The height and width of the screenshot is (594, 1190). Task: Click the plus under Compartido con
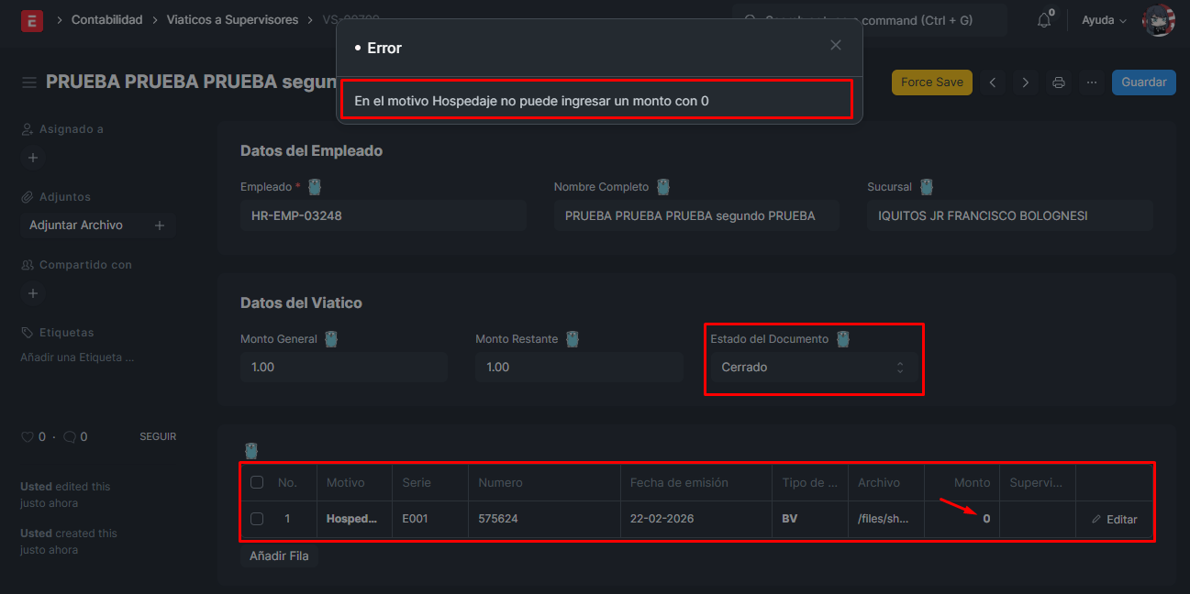tap(33, 293)
